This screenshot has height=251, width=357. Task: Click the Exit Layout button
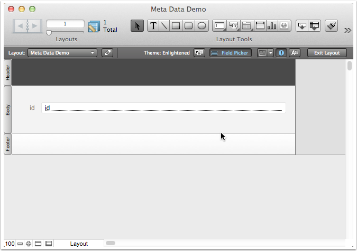327,53
